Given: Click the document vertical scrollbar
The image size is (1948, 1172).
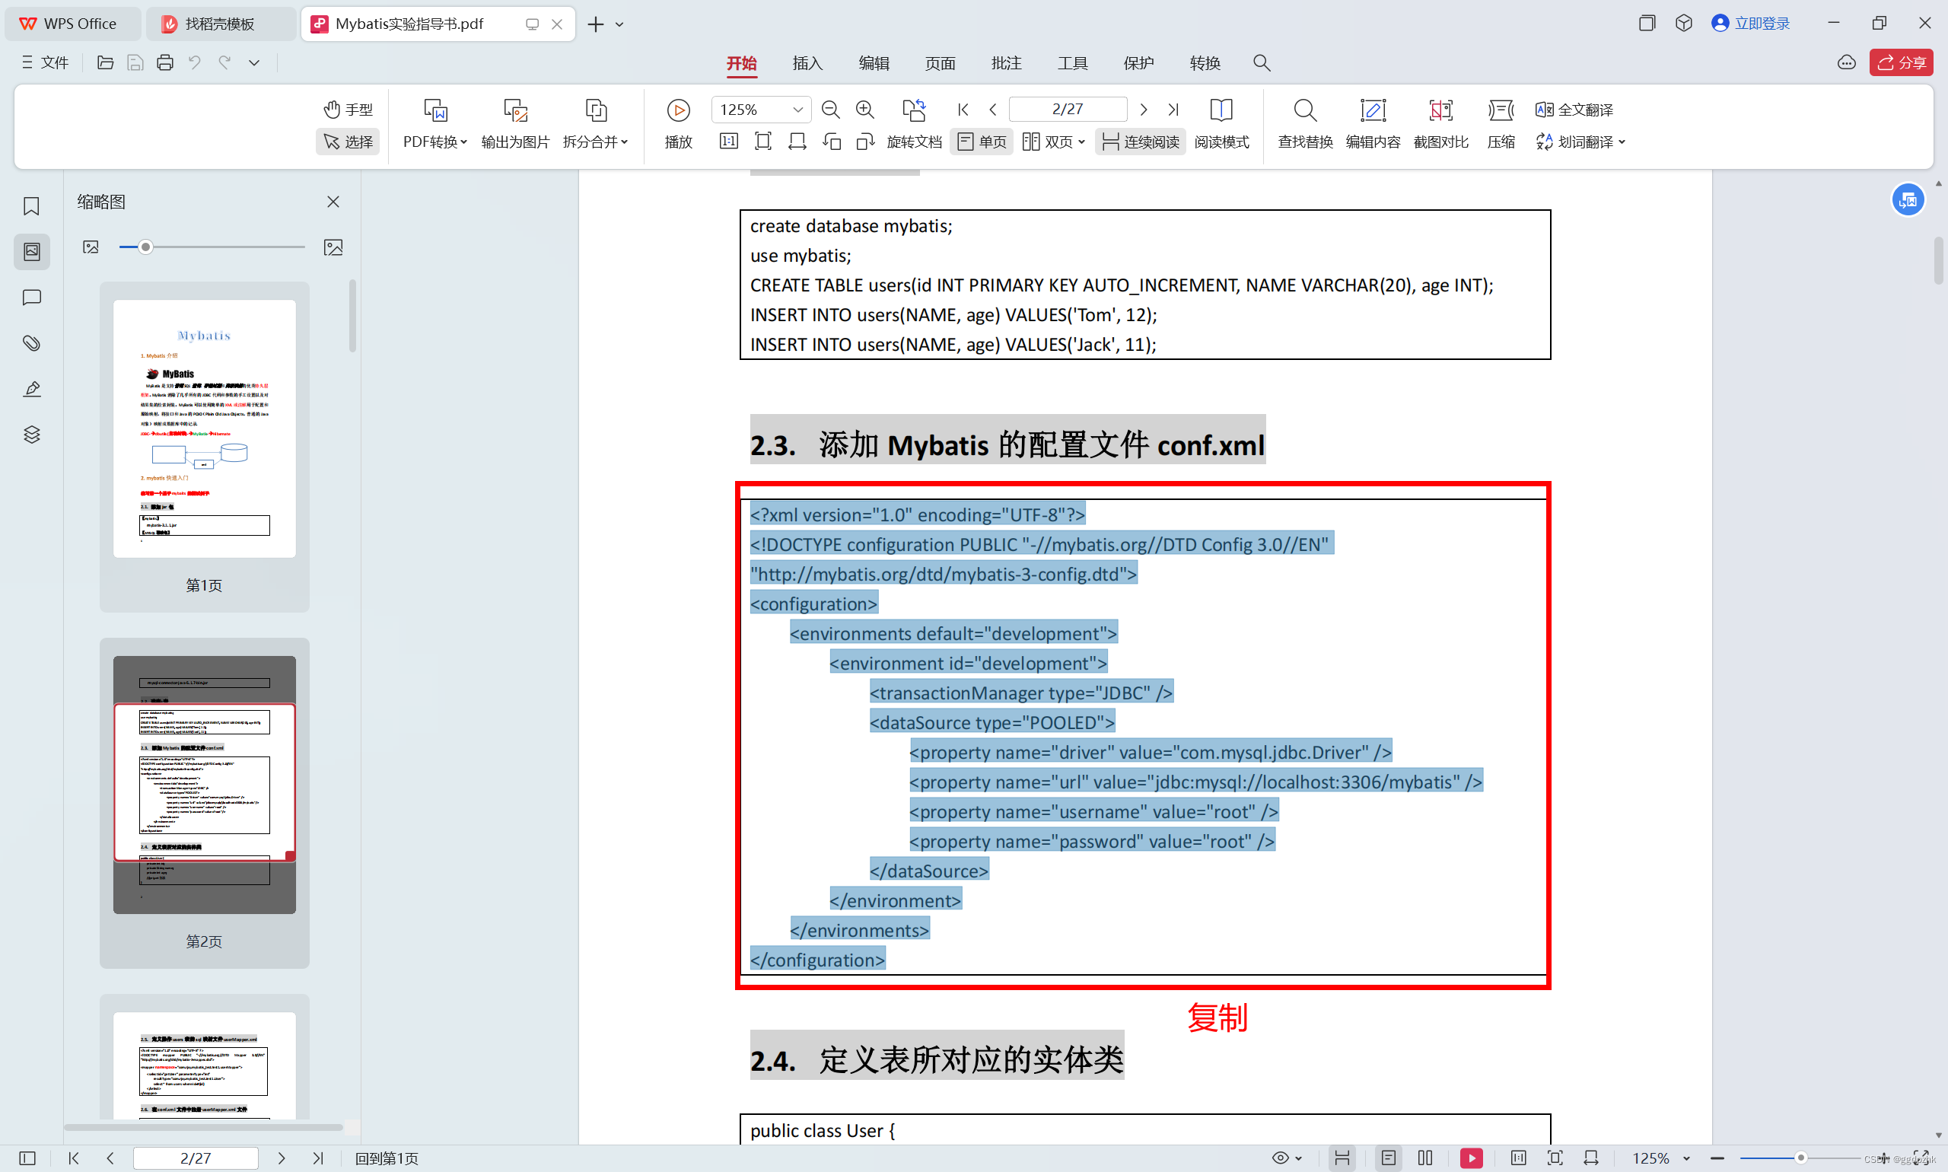Looking at the screenshot, I should click(1939, 260).
